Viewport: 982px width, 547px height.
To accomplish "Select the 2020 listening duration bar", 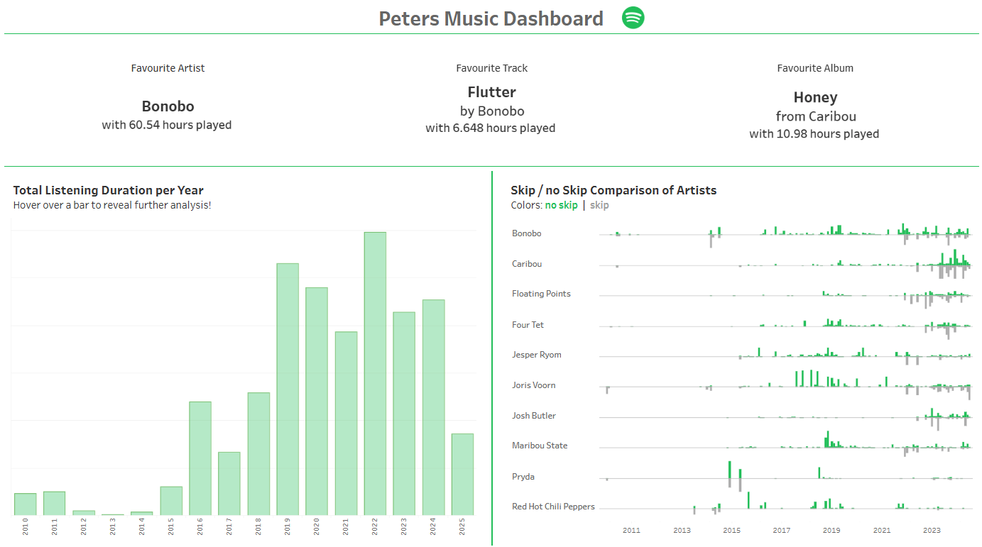I will [x=317, y=401].
